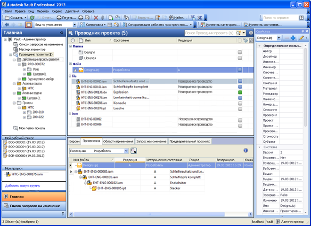Open the Создать dropdown arrow
The height and width of the screenshot is (226, 311).
[25, 18]
